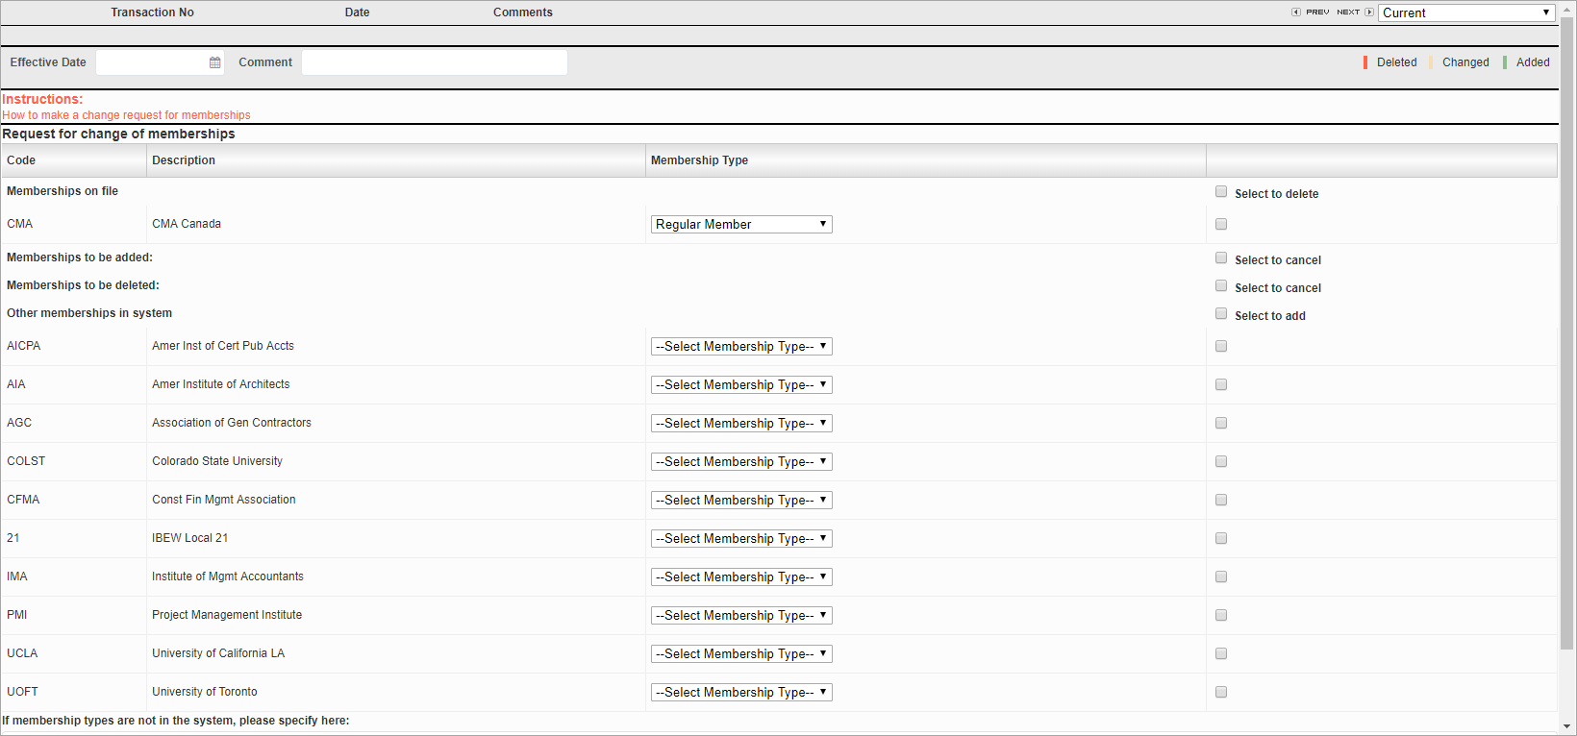
Task: Select 'Institute of Mgmt Accountants' description
Action: 228,577
